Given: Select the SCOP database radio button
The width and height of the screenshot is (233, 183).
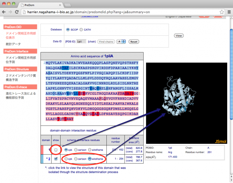Looking at the screenshot, I should 68,29.
